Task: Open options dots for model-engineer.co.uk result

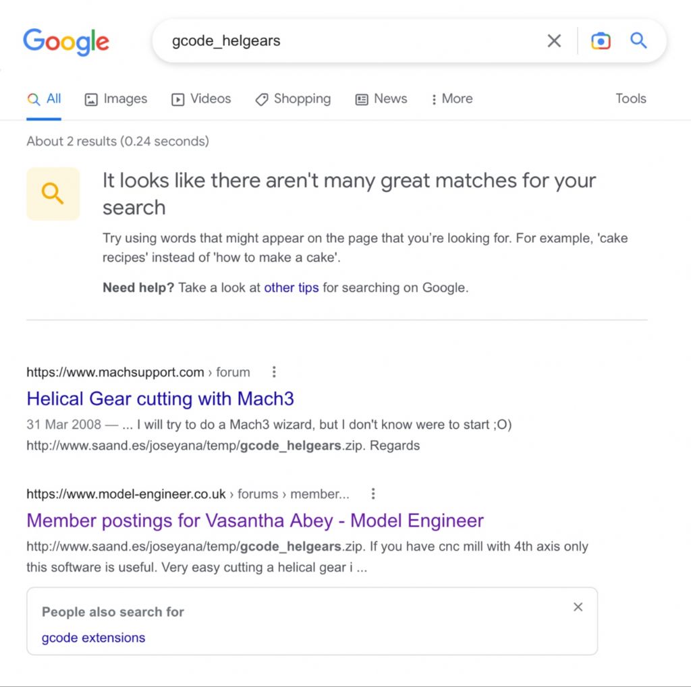Action: pos(373,494)
